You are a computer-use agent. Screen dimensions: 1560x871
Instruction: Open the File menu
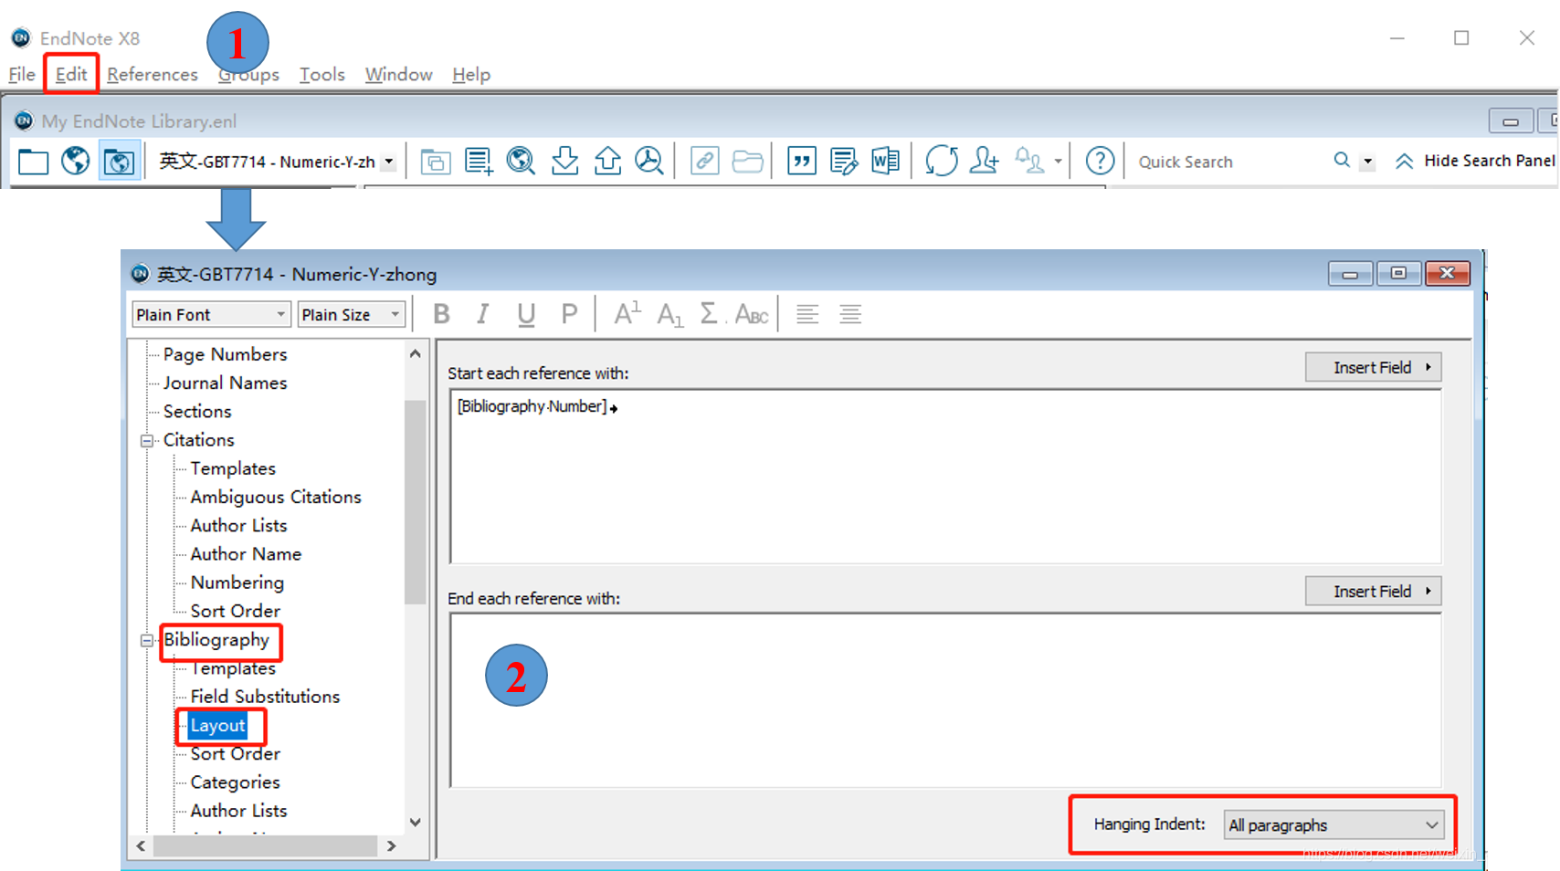(22, 74)
